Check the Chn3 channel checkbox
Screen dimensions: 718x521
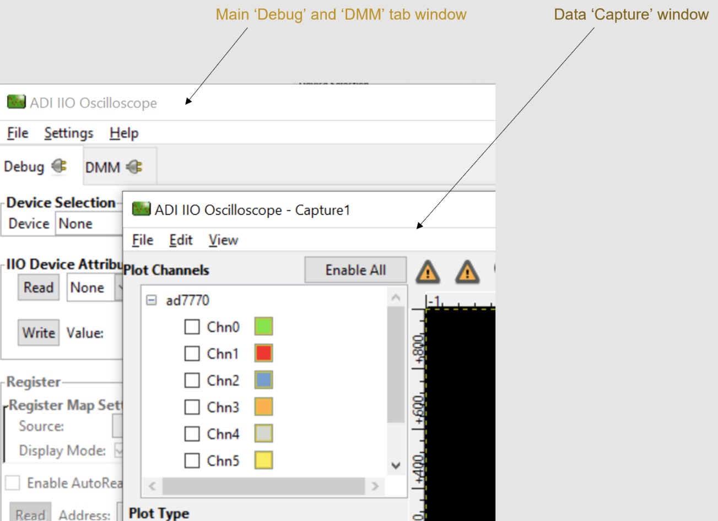click(x=192, y=407)
